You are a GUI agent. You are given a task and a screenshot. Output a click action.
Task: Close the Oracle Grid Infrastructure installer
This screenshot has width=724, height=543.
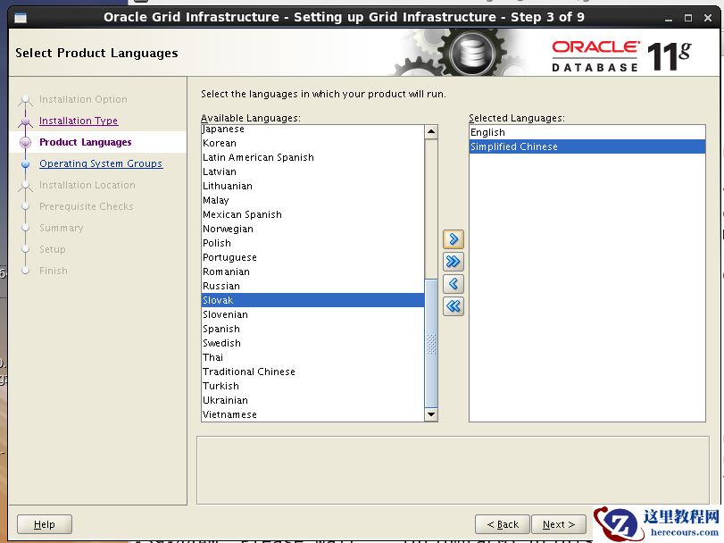pyautogui.click(x=707, y=18)
